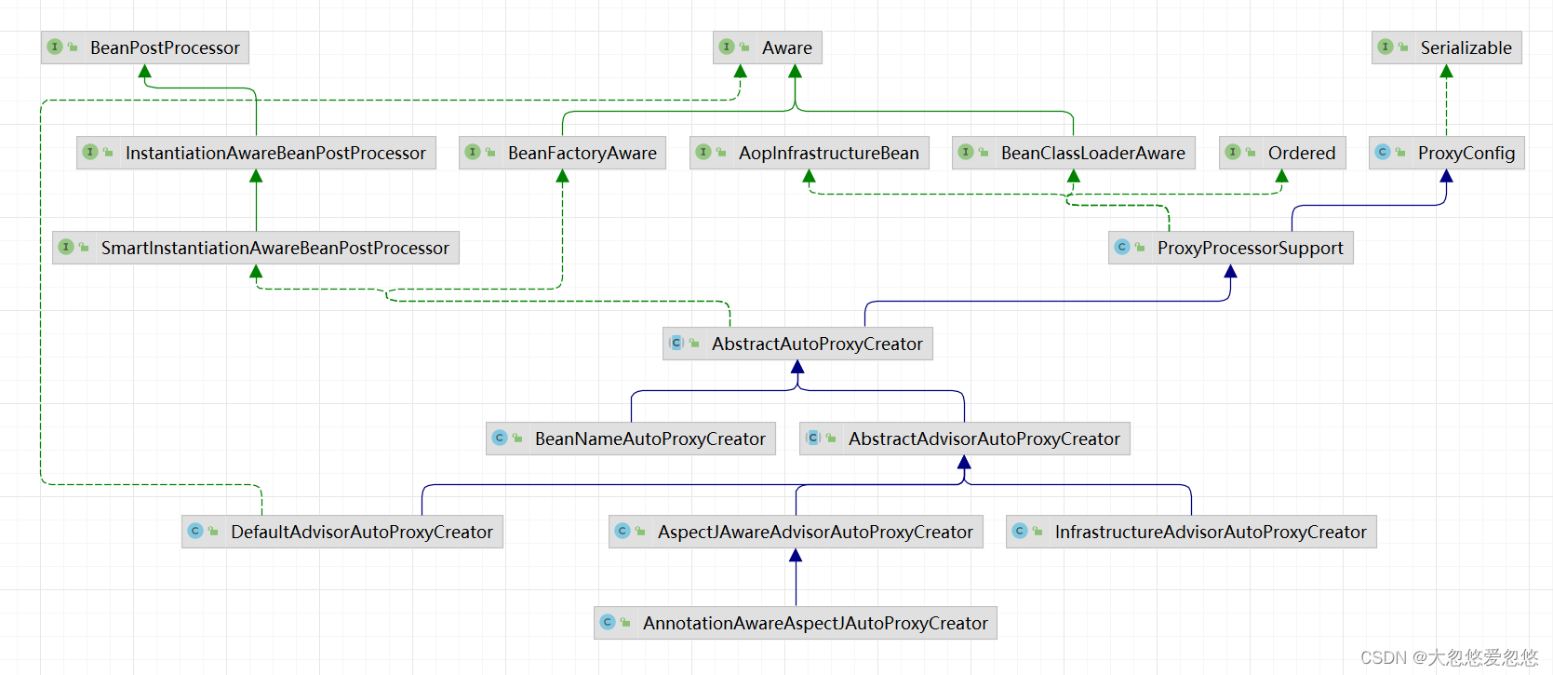1553x675 pixels.
Task: Select the DefaultAdvisorAutoProxyCreator node label
Action: click(x=362, y=532)
